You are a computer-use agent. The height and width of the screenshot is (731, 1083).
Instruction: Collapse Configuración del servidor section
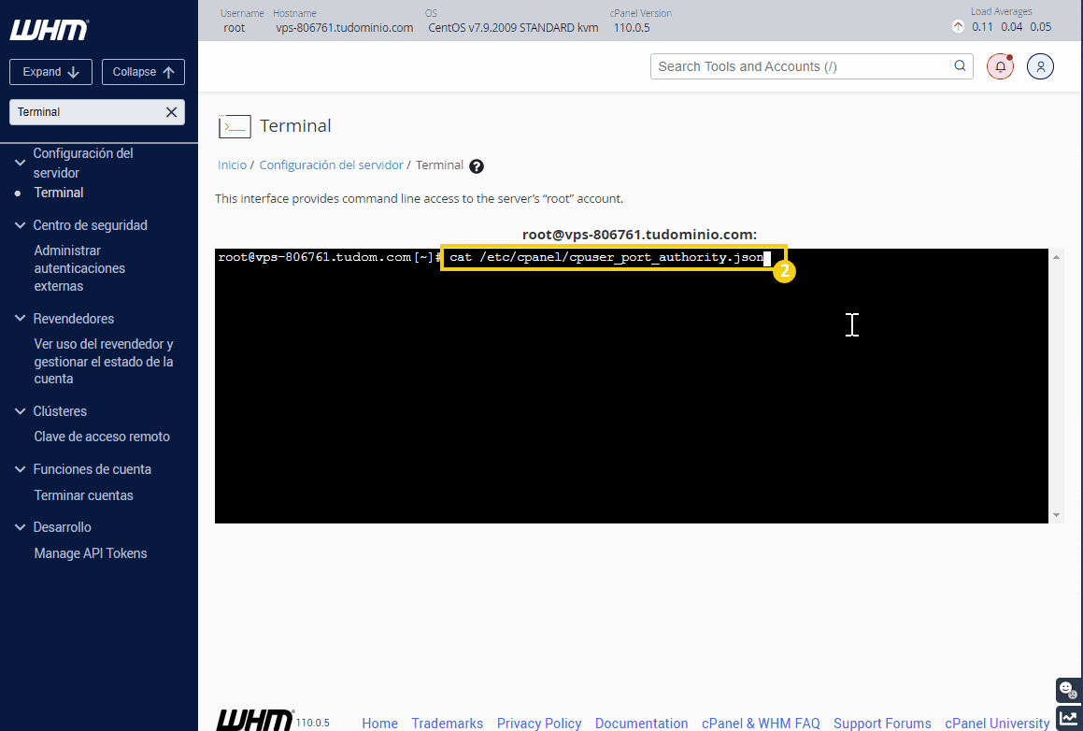pyautogui.click(x=20, y=163)
